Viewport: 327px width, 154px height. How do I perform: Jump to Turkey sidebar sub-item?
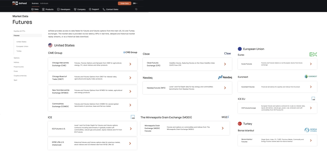[x=19, y=51]
